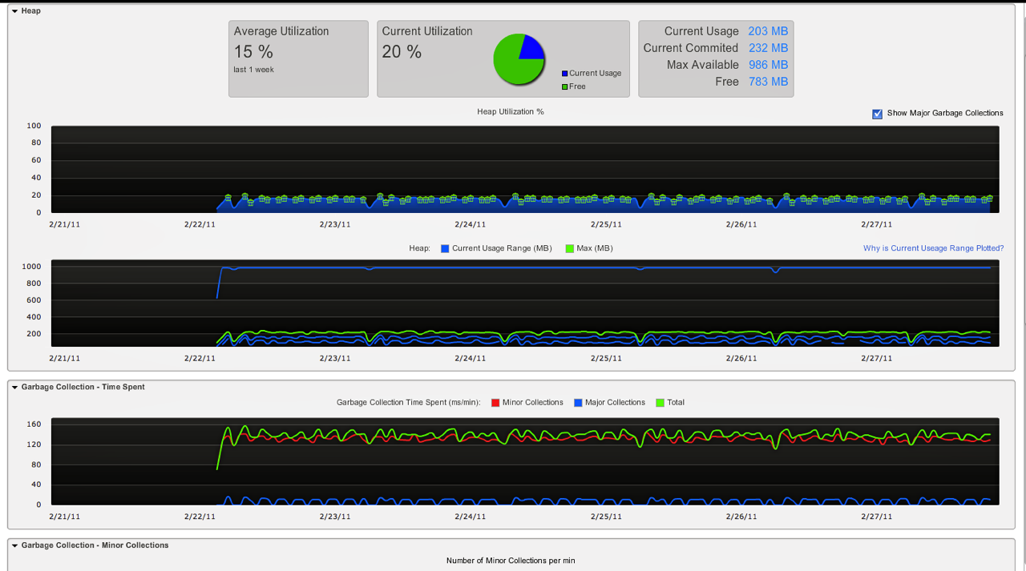Click the blue Major Collections legend icon

click(x=578, y=403)
